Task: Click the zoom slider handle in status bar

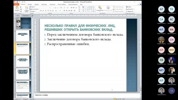Action: pos(132,99)
